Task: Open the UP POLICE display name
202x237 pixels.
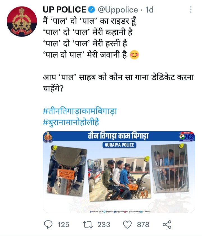Action: [x=64, y=10]
